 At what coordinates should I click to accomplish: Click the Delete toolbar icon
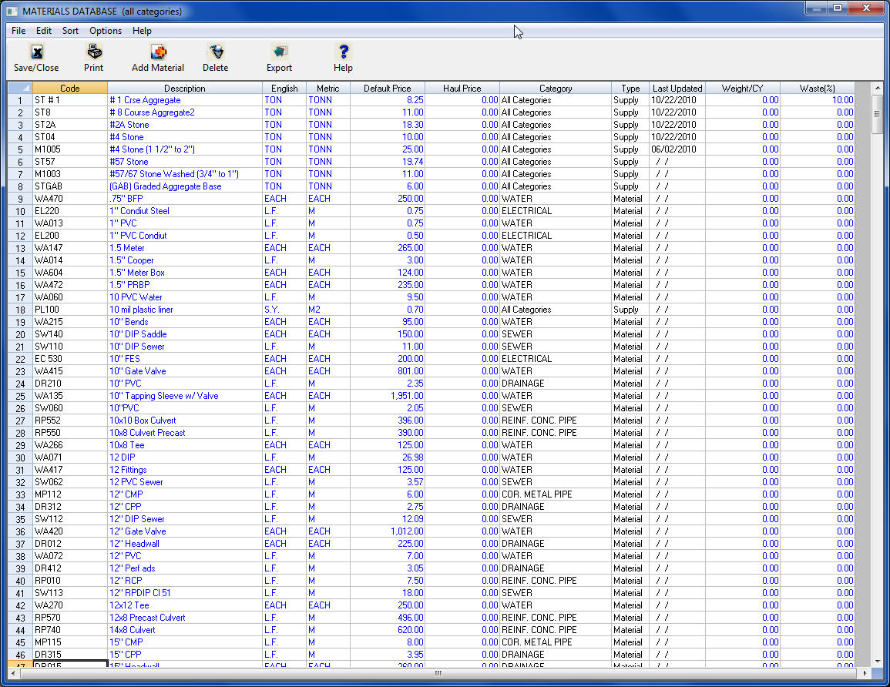pos(216,52)
